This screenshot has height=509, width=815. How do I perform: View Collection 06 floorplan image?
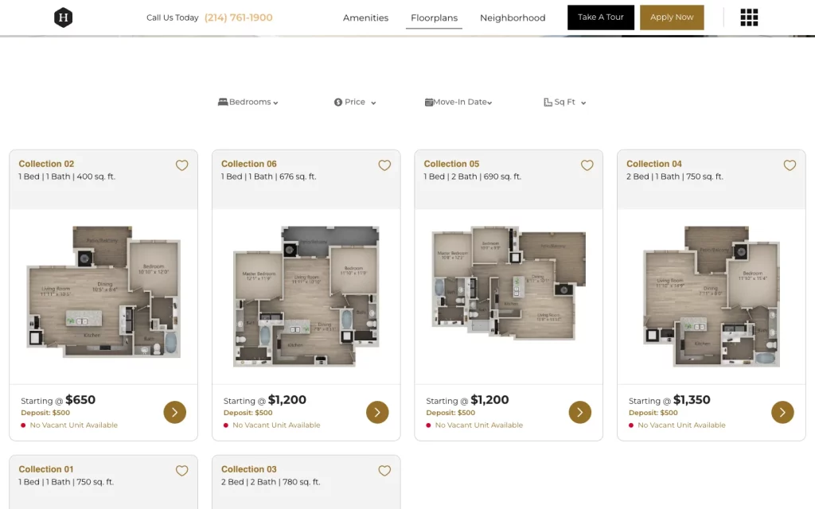[x=306, y=296]
